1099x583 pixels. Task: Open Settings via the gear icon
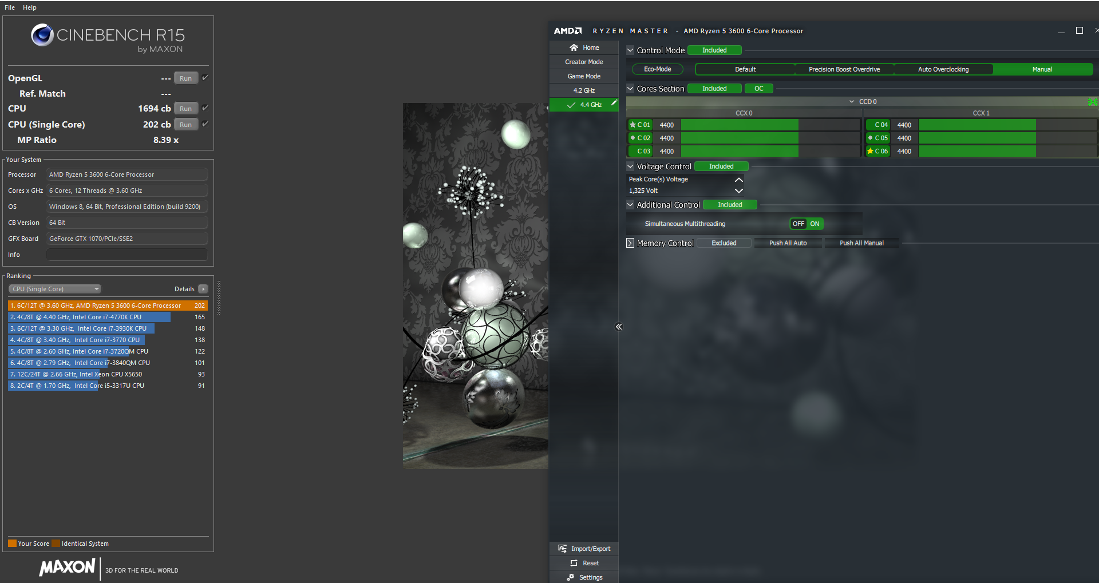tap(571, 577)
